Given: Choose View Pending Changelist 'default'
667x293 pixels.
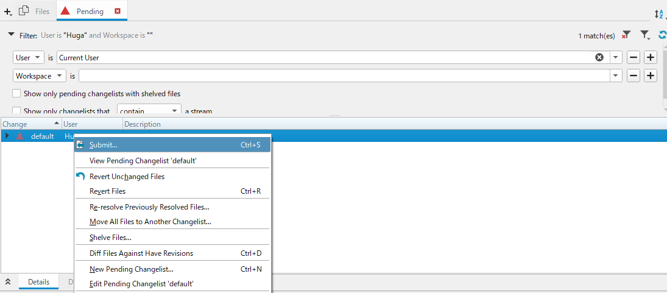Looking at the screenshot, I should tap(173, 161).
